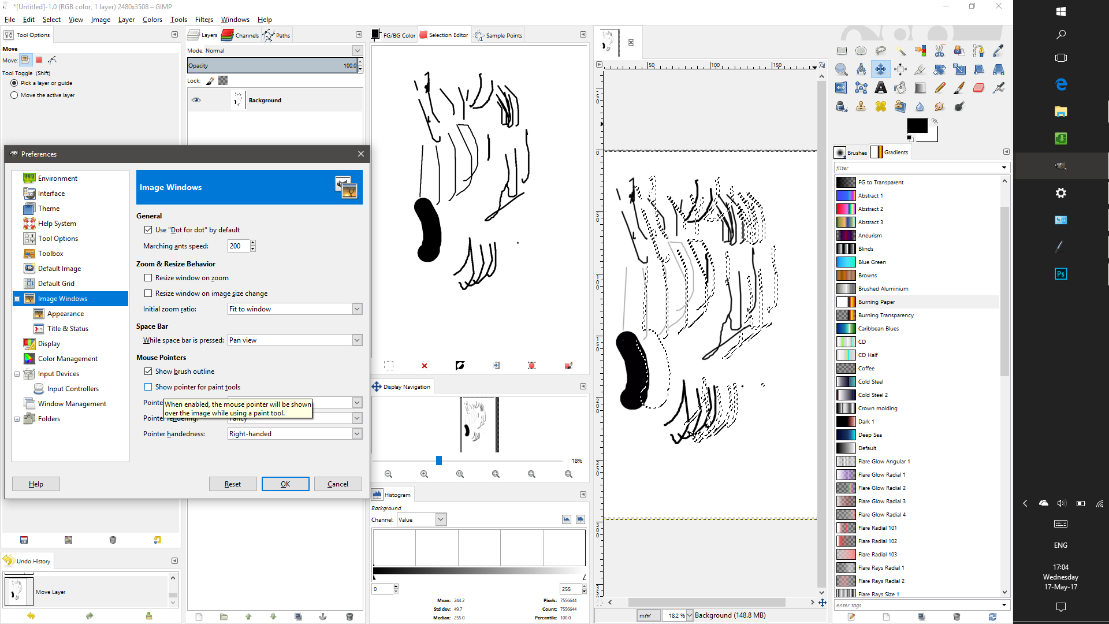Select the Blur/Sharpen droplet tool
The image size is (1109, 624).
pyautogui.click(x=920, y=106)
